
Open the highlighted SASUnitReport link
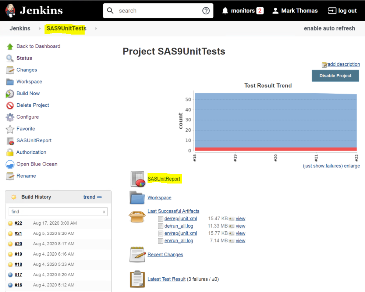click(x=164, y=179)
